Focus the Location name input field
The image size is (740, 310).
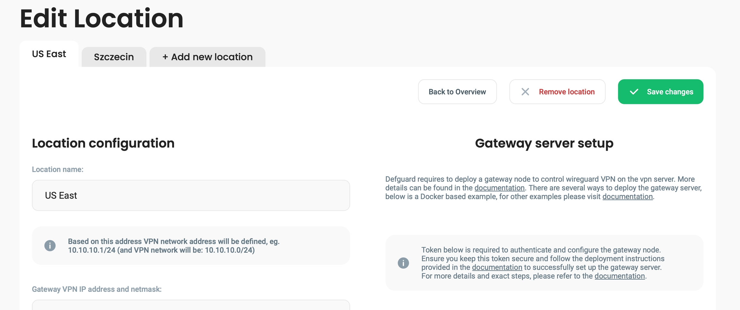(191, 195)
